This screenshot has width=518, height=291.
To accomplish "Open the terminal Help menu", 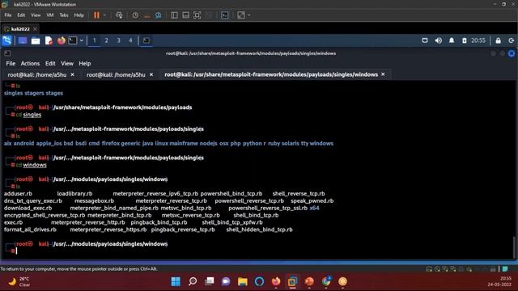I will click(84, 63).
